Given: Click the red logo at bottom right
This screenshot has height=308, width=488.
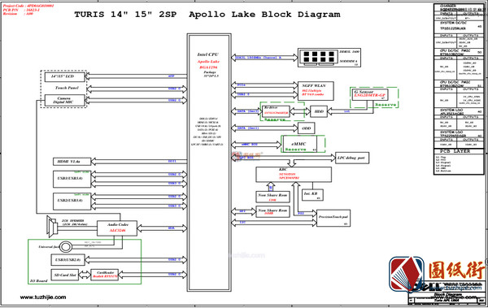Looking at the screenshot, I should point(407,274).
